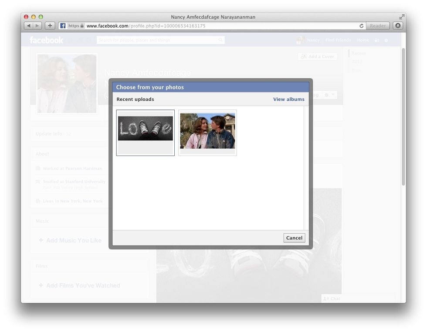This screenshot has height=332, width=427.
Task: Minimize the Safari window with yellow button
Action: (34, 17)
